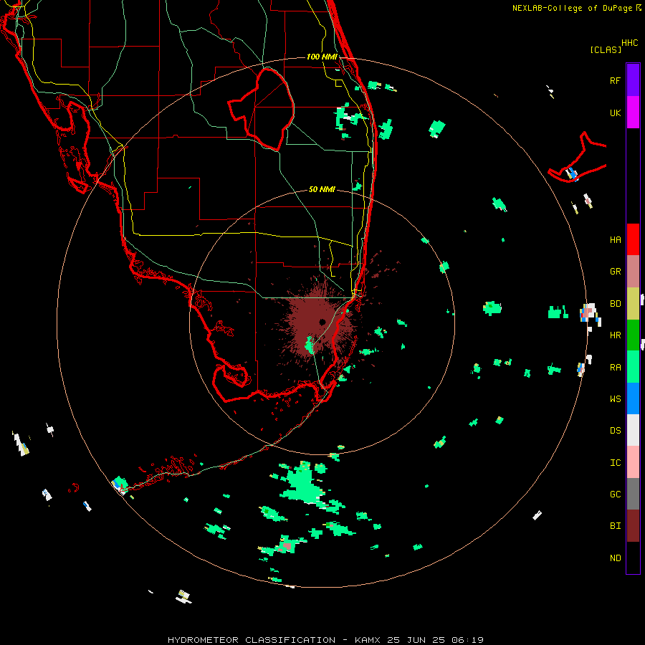Select the red HA legend swatch
The width and height of the screenshot is (645, 645).
tap(633, 239)
